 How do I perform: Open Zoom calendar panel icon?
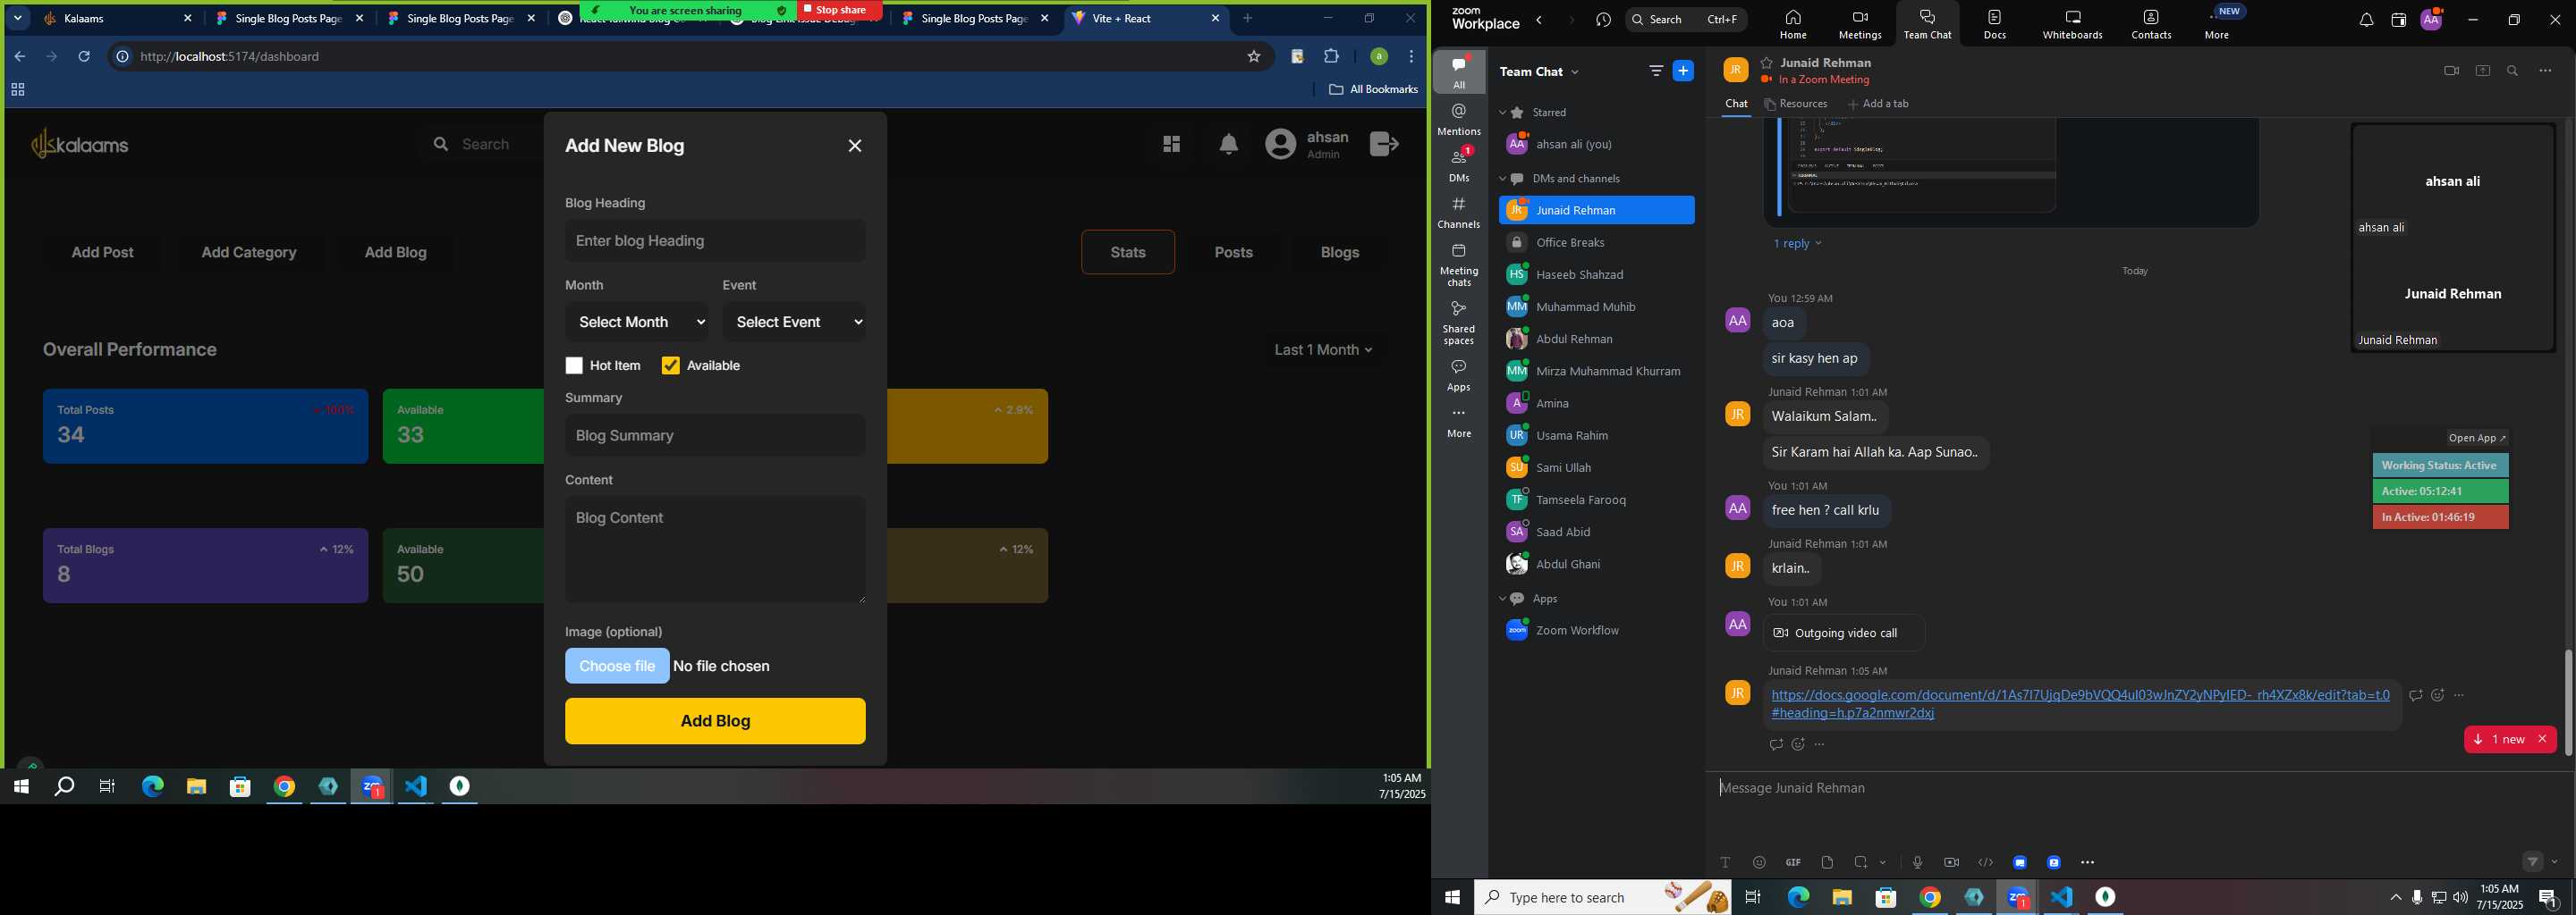coord(2398,20)
